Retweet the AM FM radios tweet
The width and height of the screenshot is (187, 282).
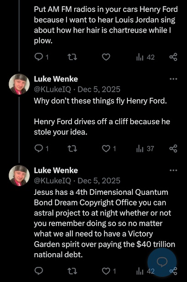pos(72,57)
